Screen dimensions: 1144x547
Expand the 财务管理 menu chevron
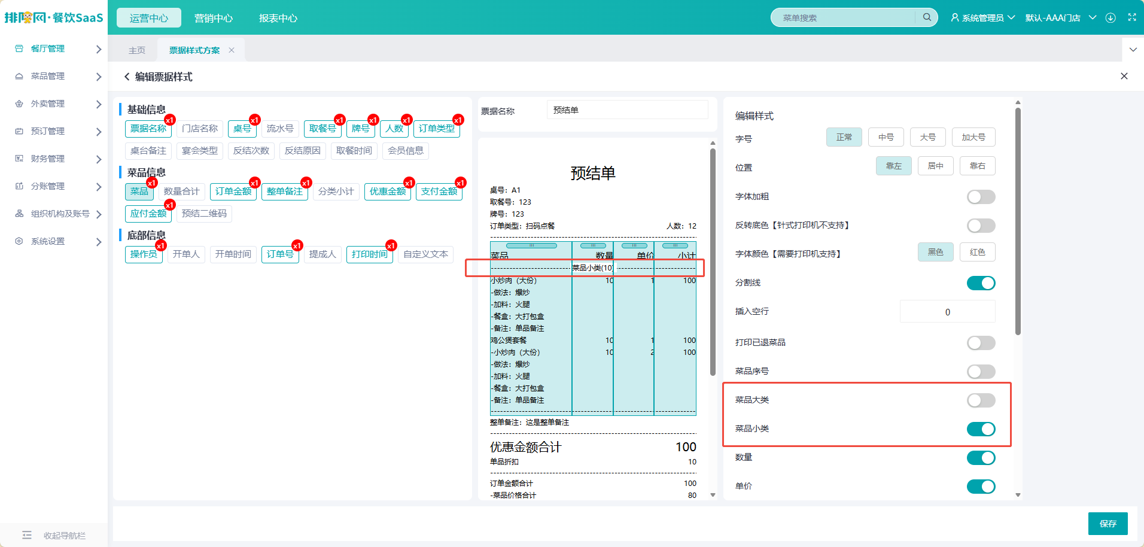point(99,159)
